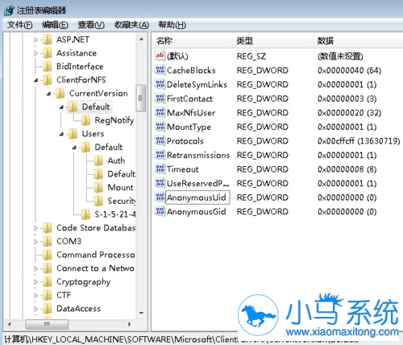Click the ASP.NET folder icon
The width and height of the screenshot is (403, 345).
pos(48,39)
